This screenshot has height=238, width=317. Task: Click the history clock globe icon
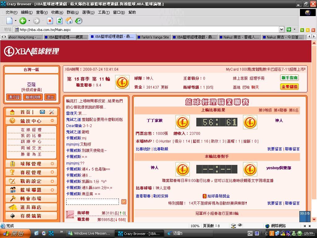click(79, 21)
